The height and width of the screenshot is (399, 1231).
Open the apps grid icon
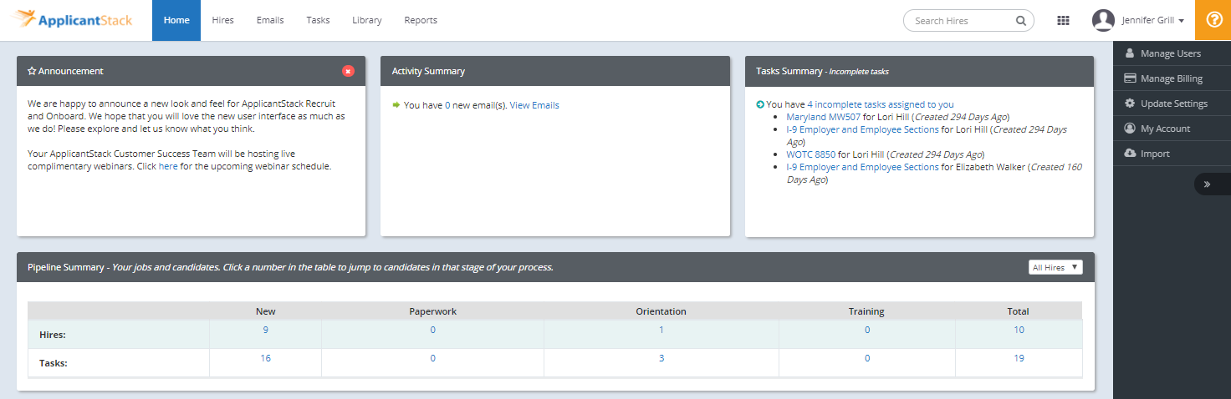1064,21
